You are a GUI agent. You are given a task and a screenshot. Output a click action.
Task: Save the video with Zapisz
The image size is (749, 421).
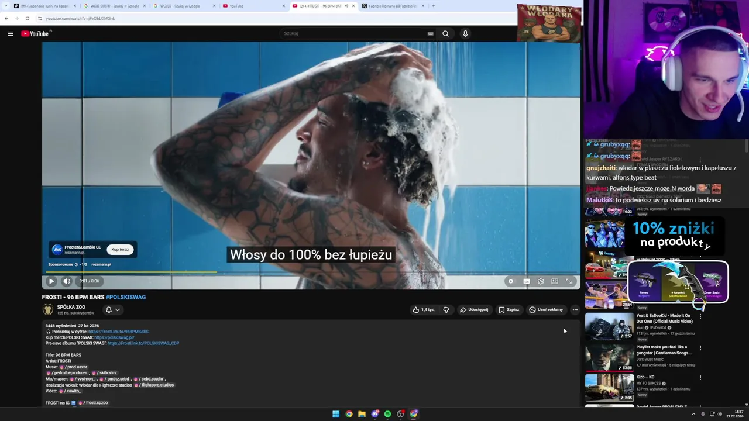(x=509, y=310)
